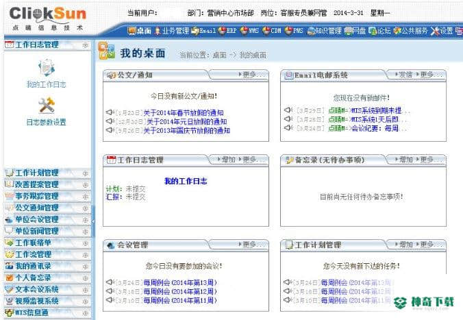Expand 个人备忘录 sidebar section
Viewport: 463px width, 320px height.
pyautogui.click(x=86, y=278)
